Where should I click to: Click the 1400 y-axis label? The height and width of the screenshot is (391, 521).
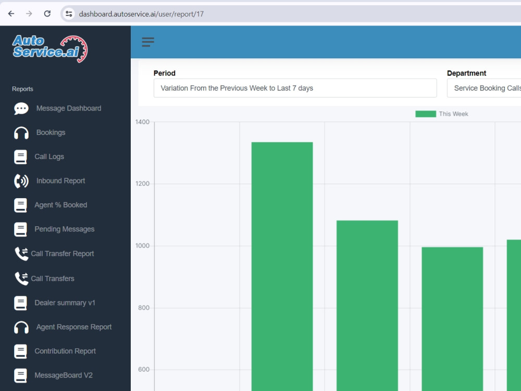pos(142,122)
